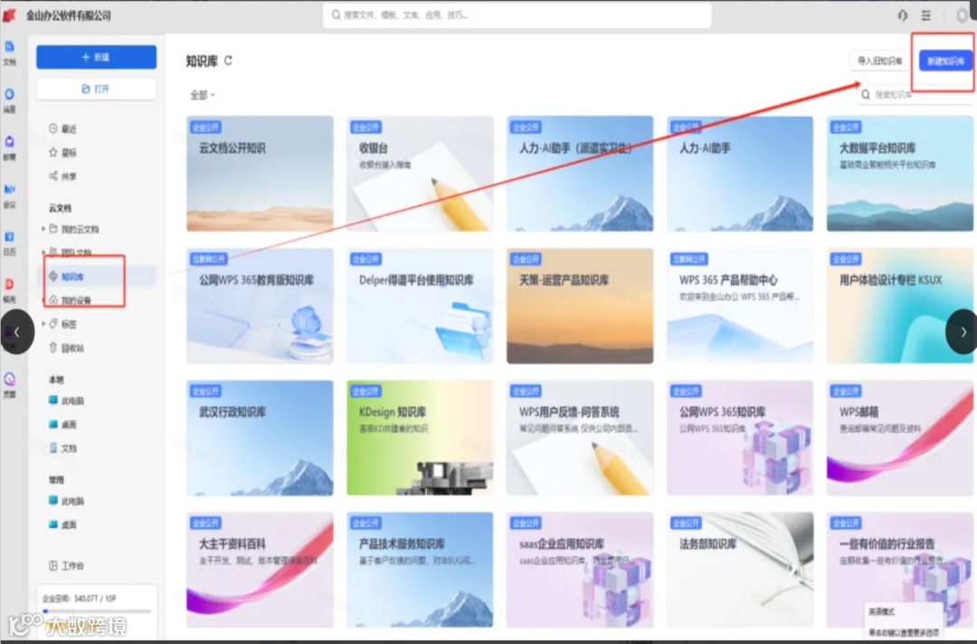Focus the 搜索知识库 search field

pos(915,95)
